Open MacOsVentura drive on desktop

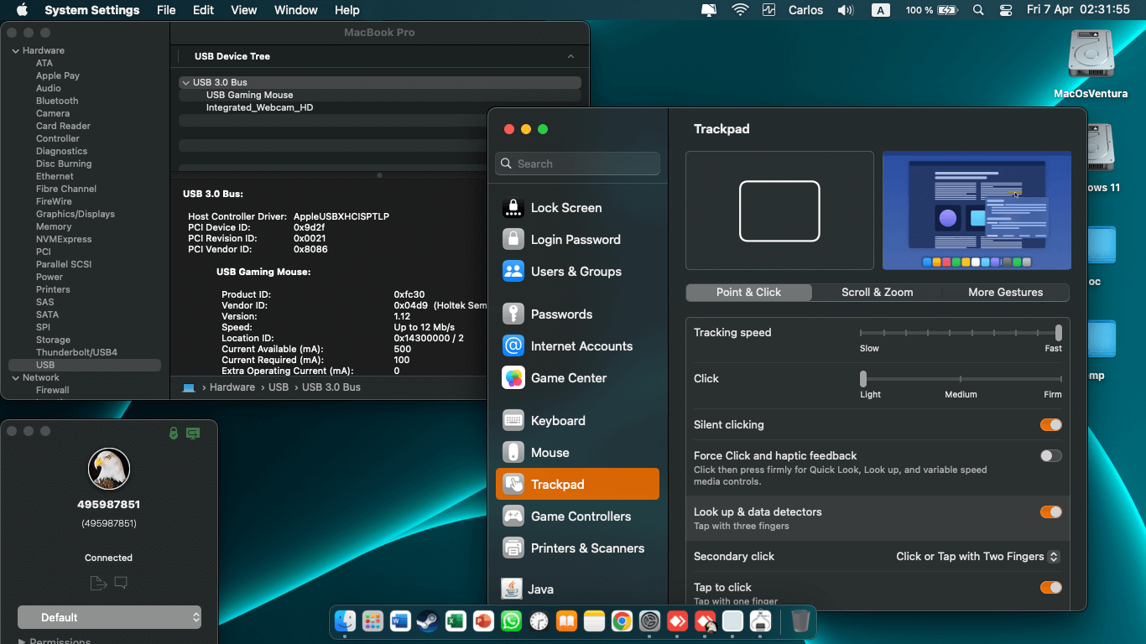(x=1091, y=64)
